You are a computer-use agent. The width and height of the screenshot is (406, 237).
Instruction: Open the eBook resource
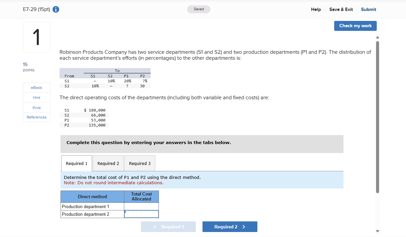click(x=37, y=88)
